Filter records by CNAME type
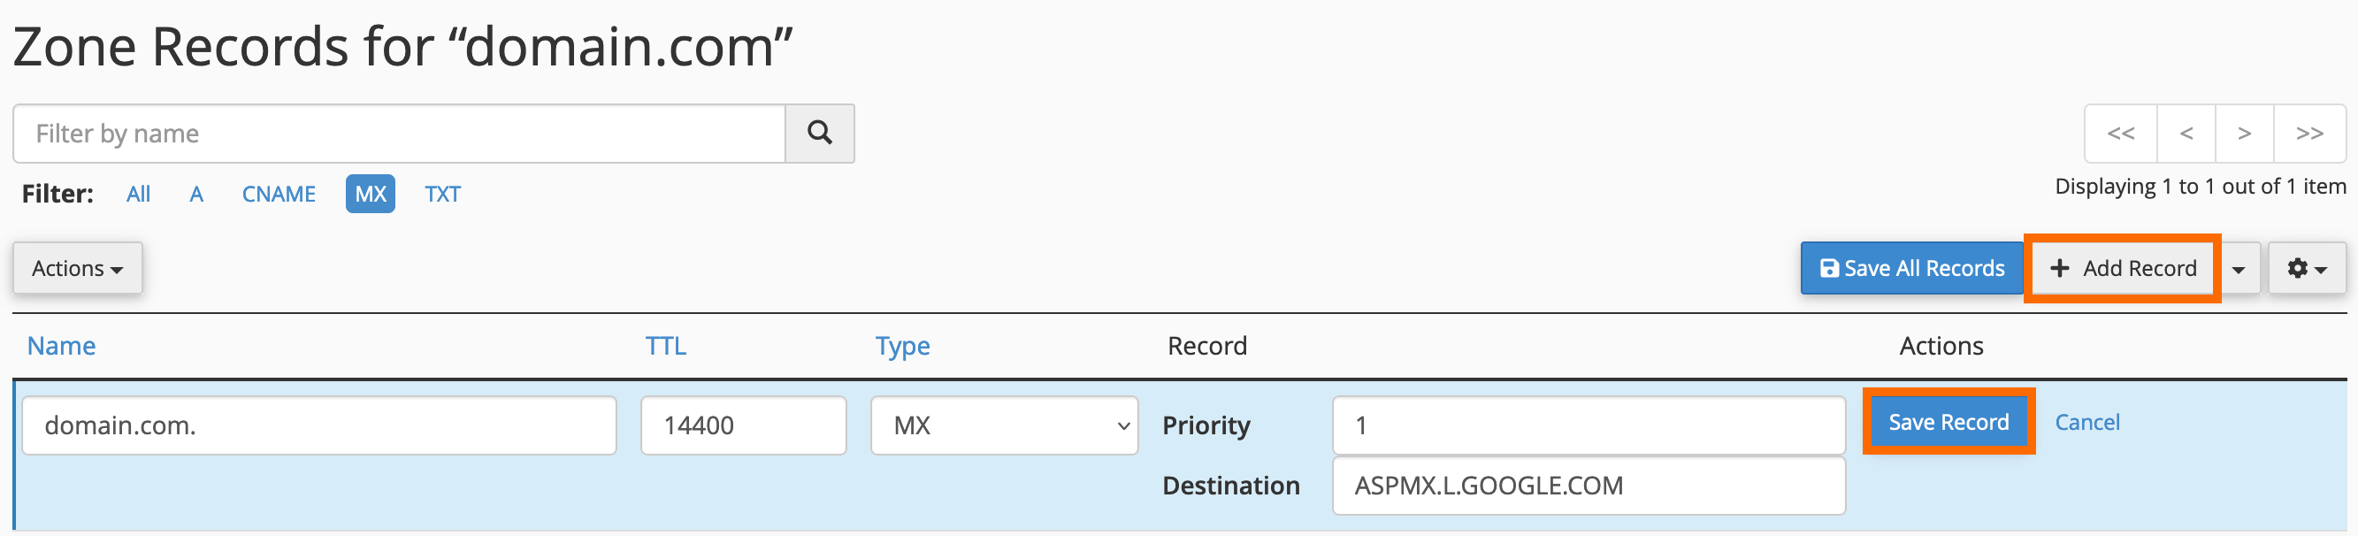The image size is (2358, 536). pyautogui.click(x=279, y=193)
